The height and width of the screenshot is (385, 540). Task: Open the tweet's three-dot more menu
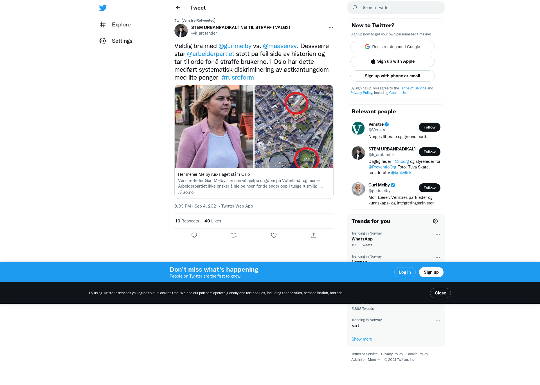tap(331, 28)
